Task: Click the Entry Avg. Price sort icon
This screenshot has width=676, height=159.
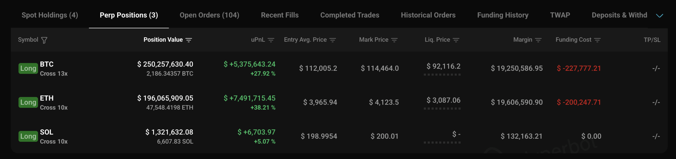Action: pyautogui.click(x=333, y=40)
